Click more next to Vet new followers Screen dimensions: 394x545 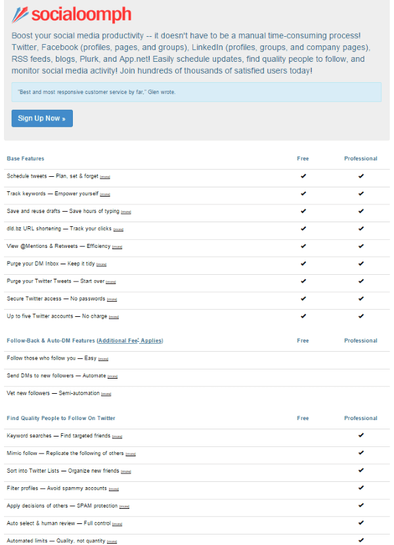coord(106,394)
